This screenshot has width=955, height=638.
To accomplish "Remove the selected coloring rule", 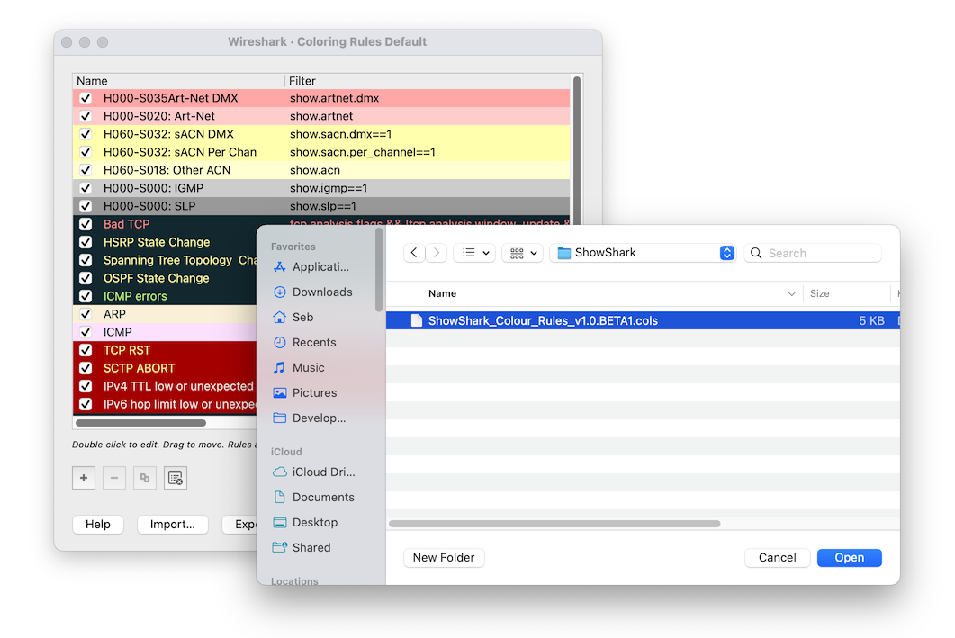I will point(113,478).
